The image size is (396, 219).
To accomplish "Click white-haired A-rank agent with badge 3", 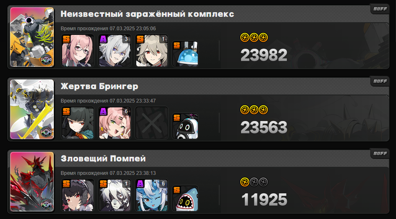I will [x=115, y=50].
